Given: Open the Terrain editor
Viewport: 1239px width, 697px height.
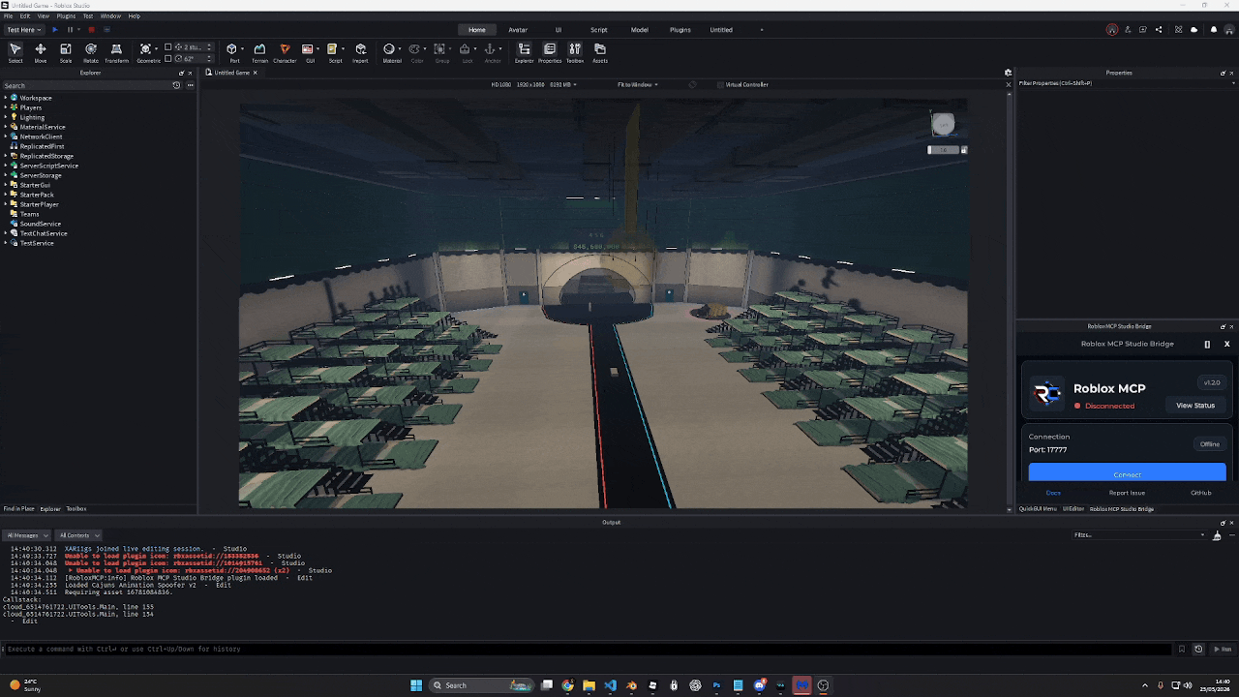Looking at the screenshot, I should pos(259,53).
